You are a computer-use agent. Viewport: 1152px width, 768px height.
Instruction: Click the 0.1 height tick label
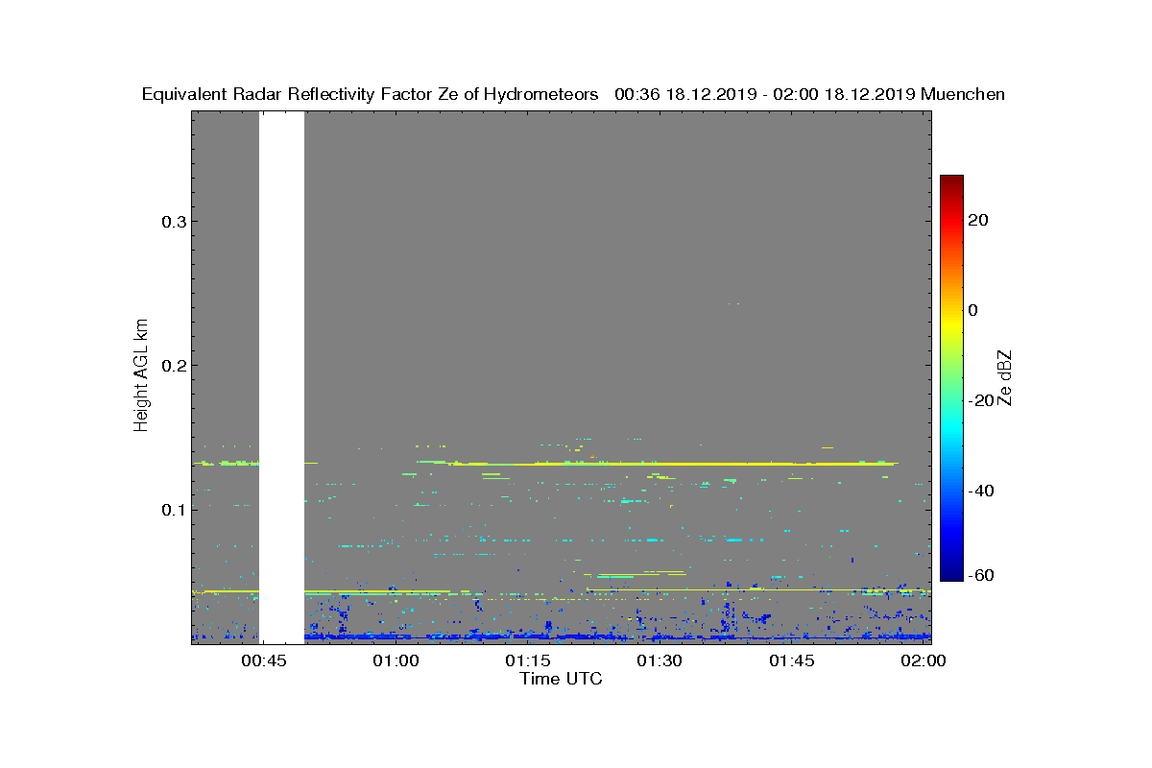point(172,509)
